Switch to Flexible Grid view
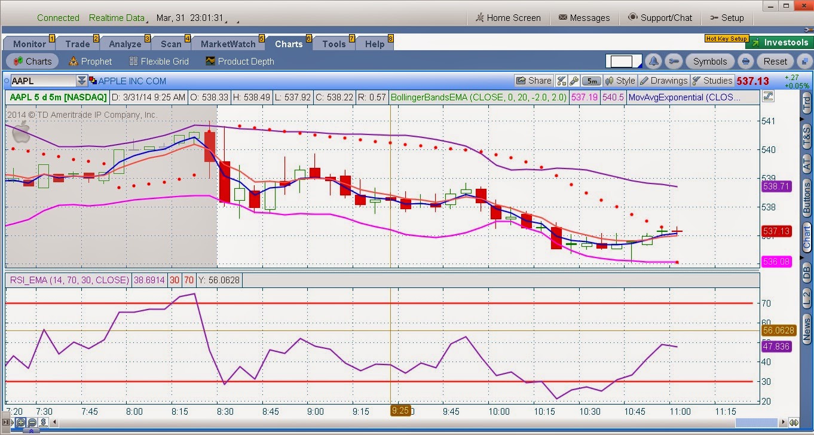Screen dimensions: 814x435 159,61
